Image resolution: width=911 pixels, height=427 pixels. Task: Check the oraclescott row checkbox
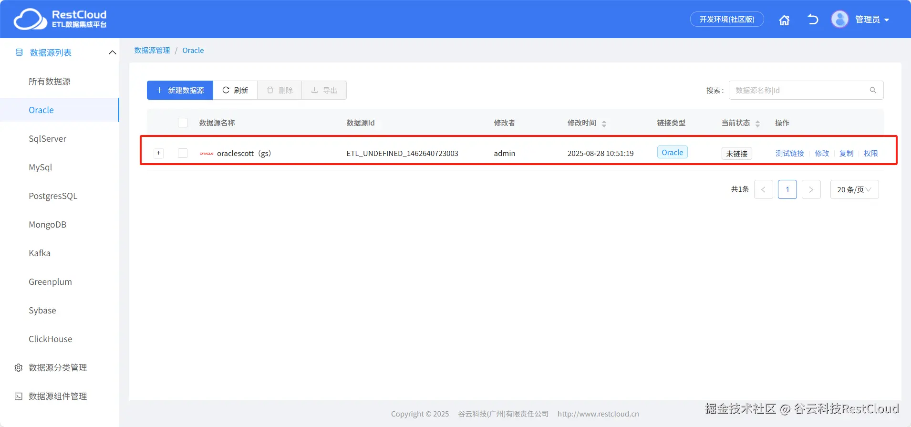tap(183, 153)
